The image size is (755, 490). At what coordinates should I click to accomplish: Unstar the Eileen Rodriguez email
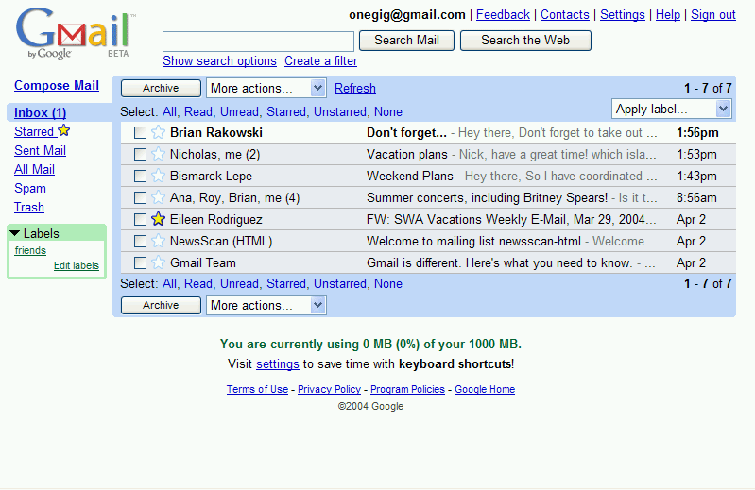click(158, 219)
